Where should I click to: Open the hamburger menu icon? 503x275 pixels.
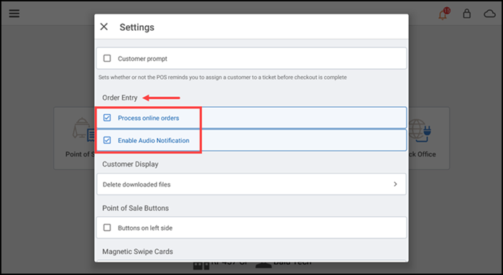[x=14, y=14]
